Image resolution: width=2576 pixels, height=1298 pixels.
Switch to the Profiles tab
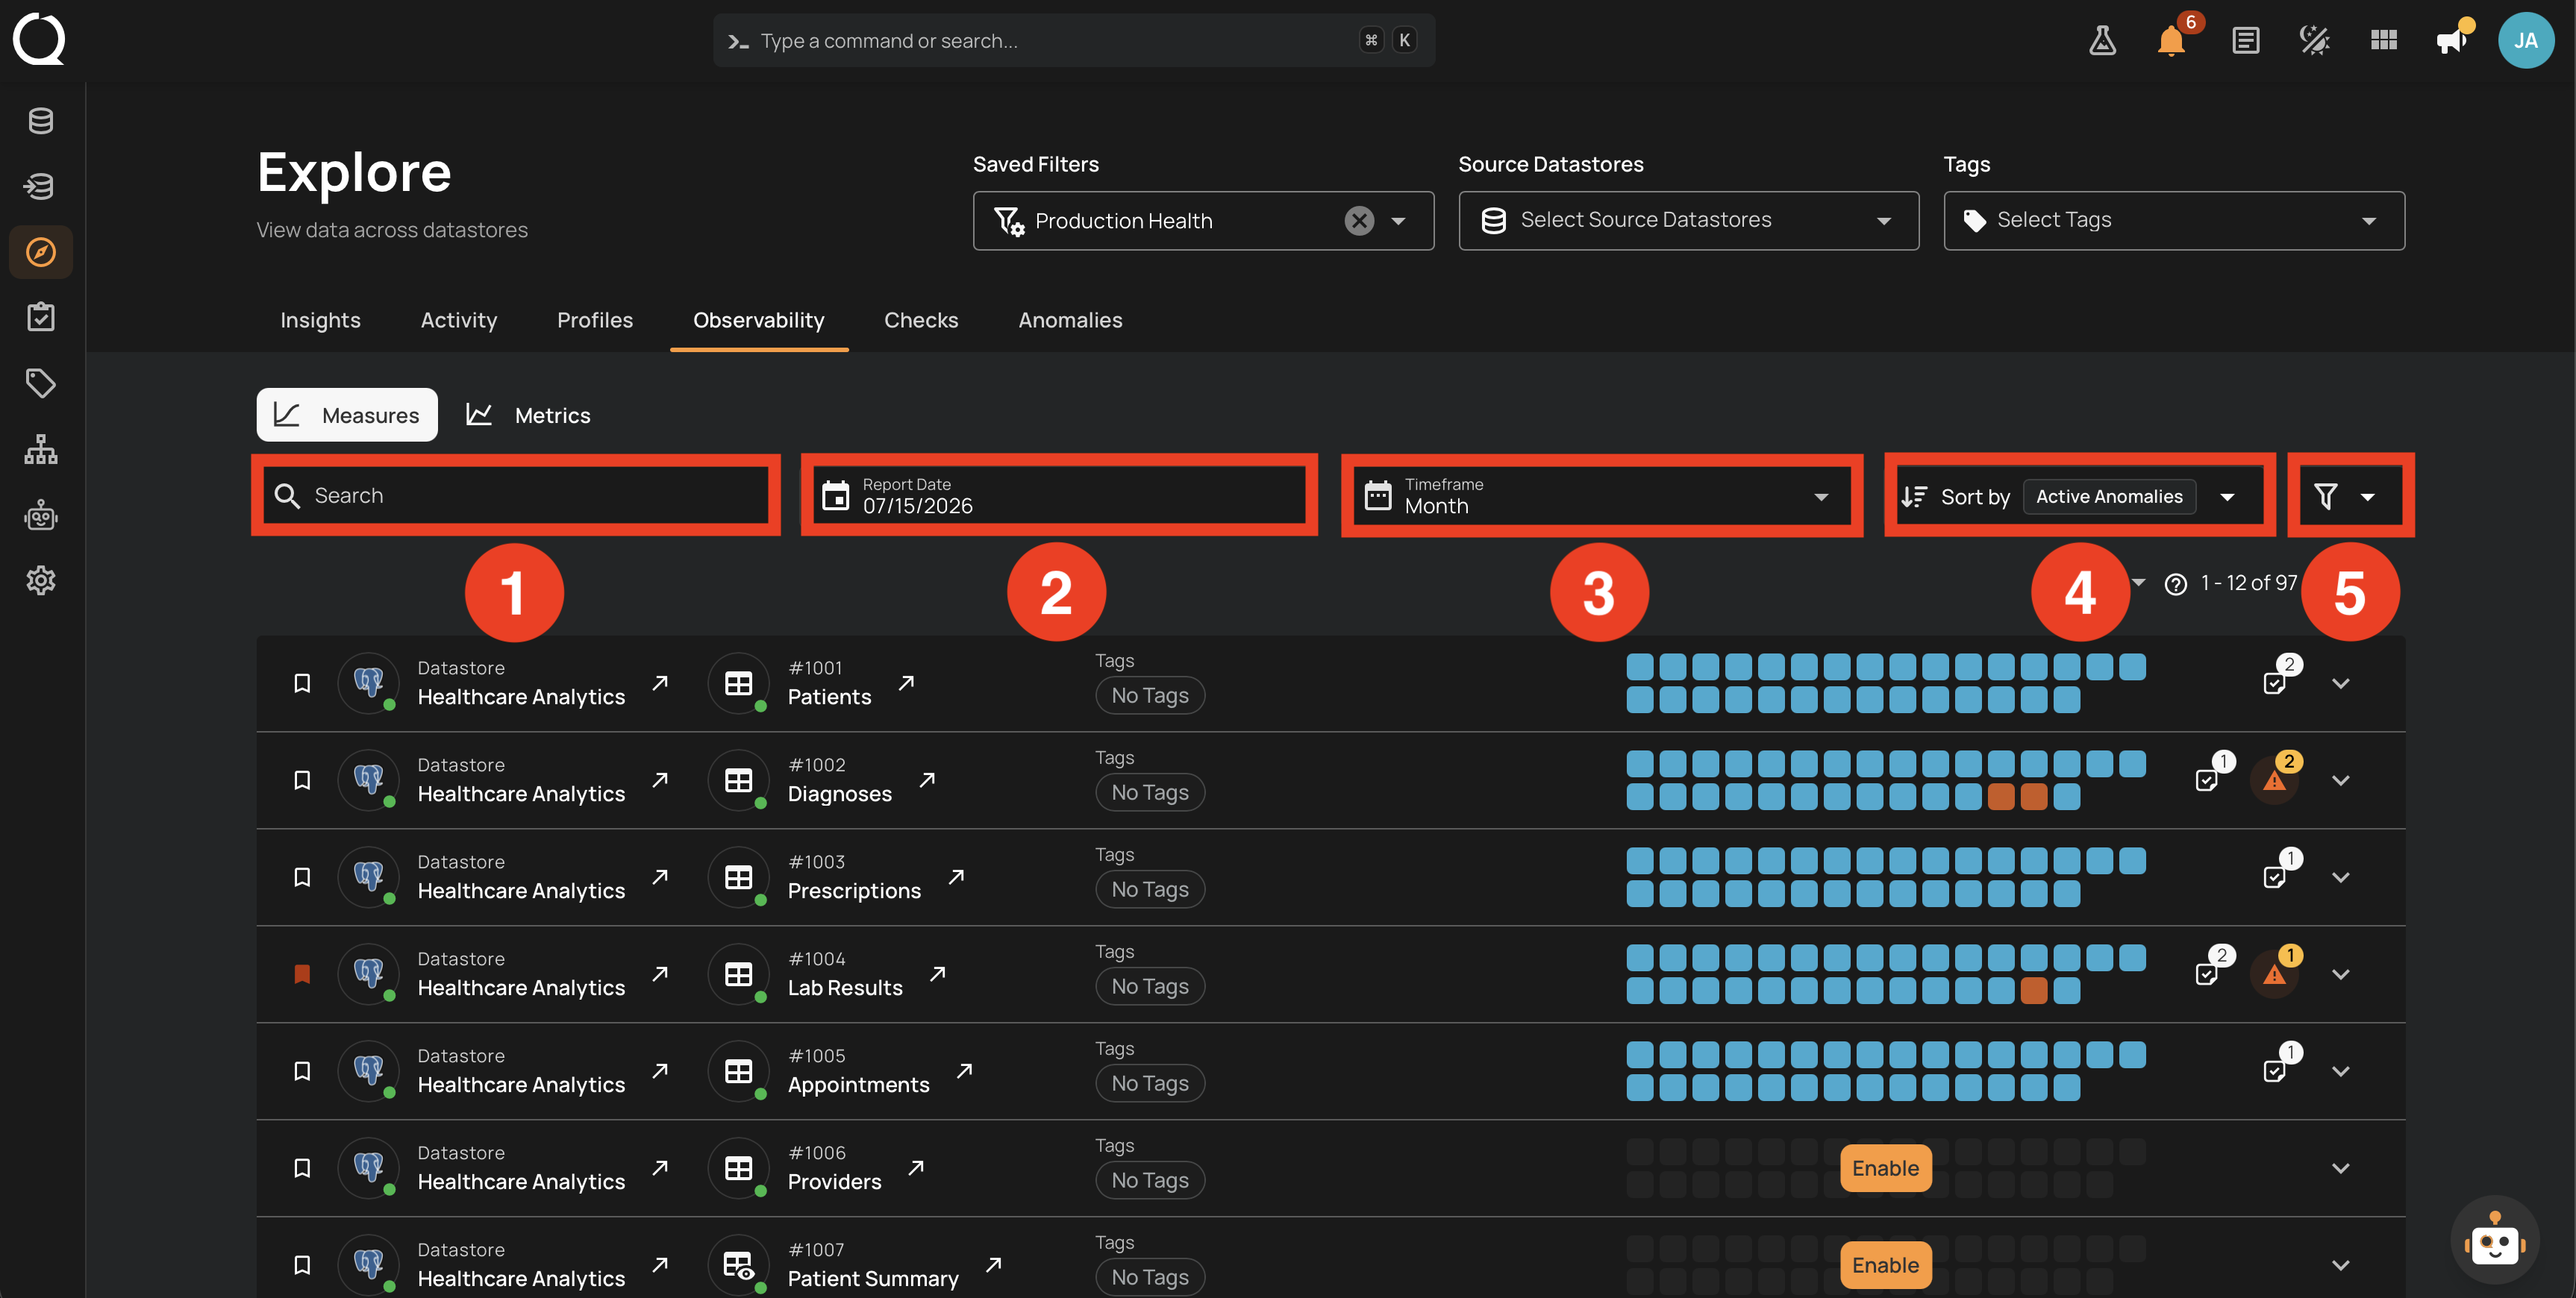tap(595, 320)
